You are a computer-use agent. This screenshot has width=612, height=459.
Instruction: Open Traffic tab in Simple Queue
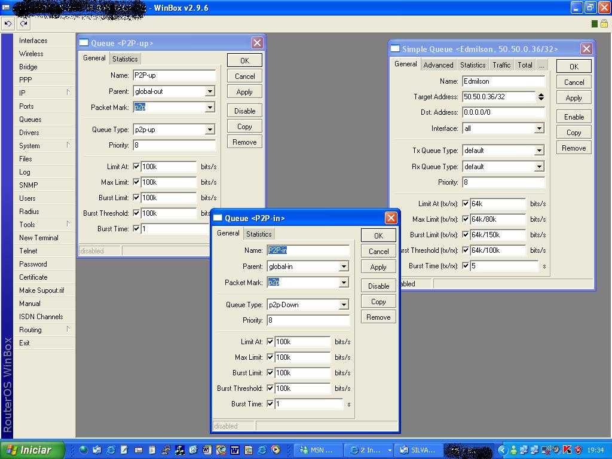pyautogui.click(x=501, y=65)
